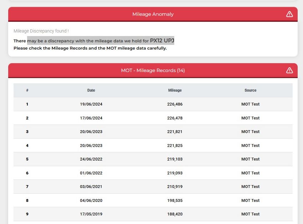The height and width of the screenshot is (224, 303).
Task: Select the 'Mileage Discrepancy found !' text
Action: pos(41,31)
